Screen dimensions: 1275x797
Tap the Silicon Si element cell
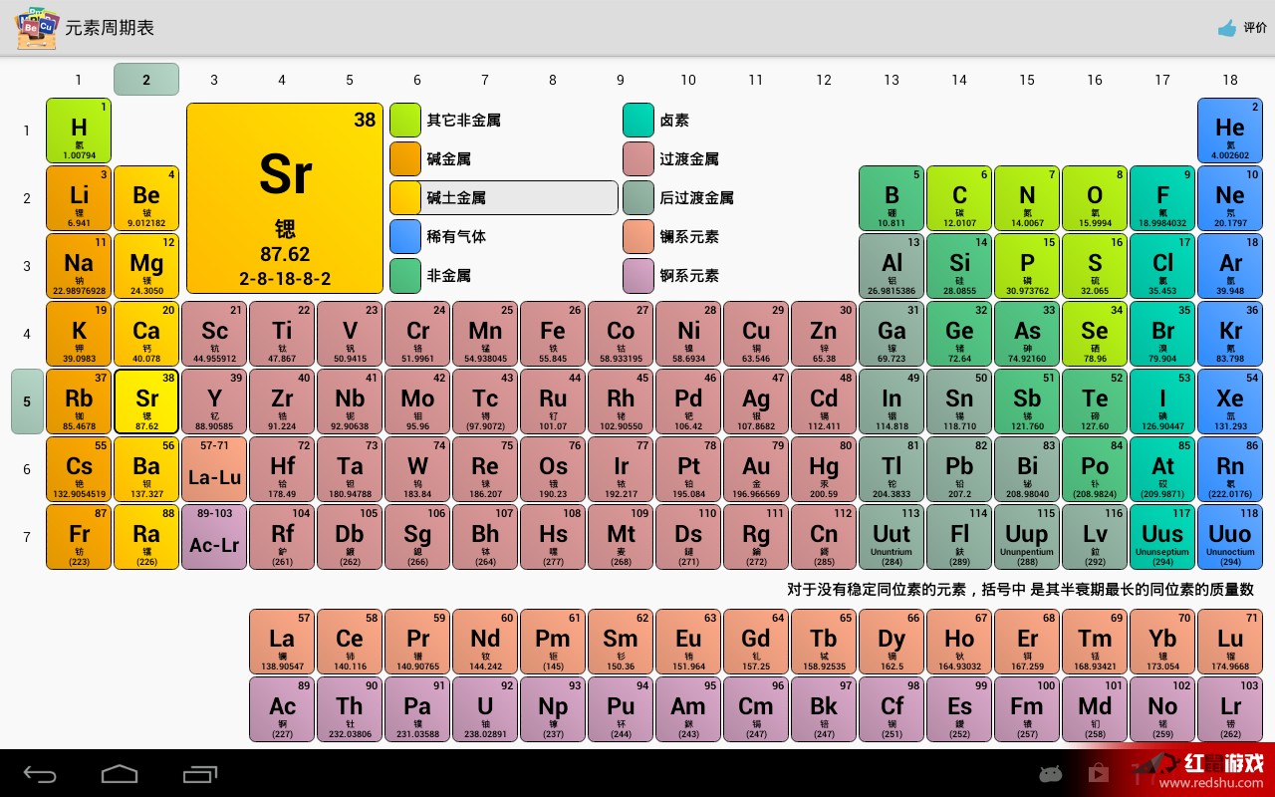coord(959,266)
